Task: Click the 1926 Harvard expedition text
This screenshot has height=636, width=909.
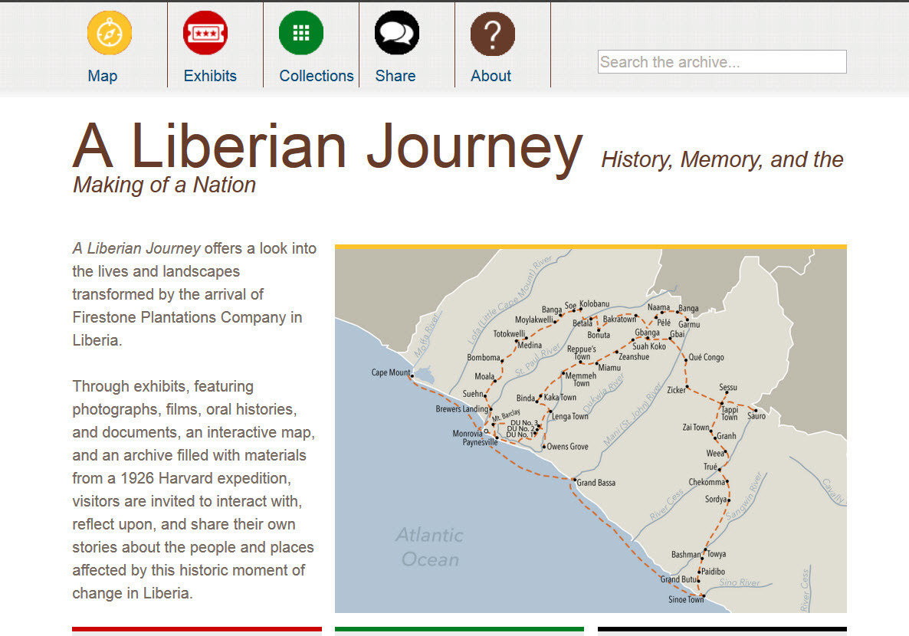Action: click(205, 478)
